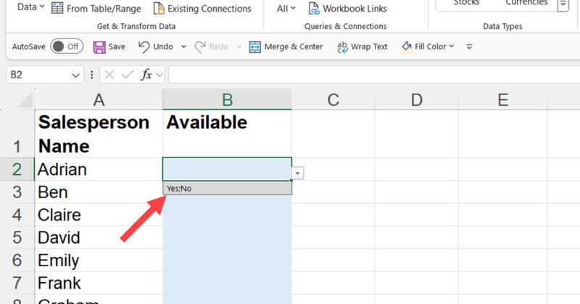
Task: Click the Undo arrow icon
Action: pyautogui.click(x=144, y=46)
